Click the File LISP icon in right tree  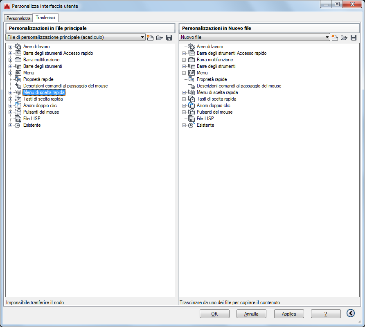click(192, 119)
